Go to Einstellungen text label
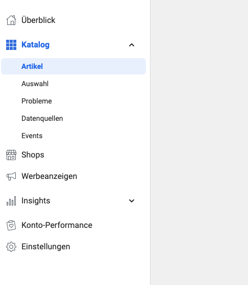The image size is (248, 285). coord(45,247)
